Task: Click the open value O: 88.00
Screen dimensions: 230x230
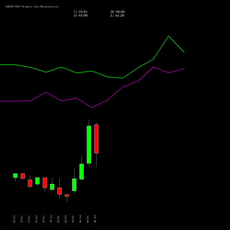Action: coord(80,16)
